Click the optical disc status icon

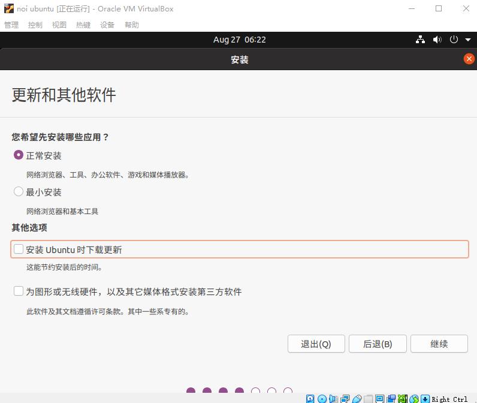322,399
